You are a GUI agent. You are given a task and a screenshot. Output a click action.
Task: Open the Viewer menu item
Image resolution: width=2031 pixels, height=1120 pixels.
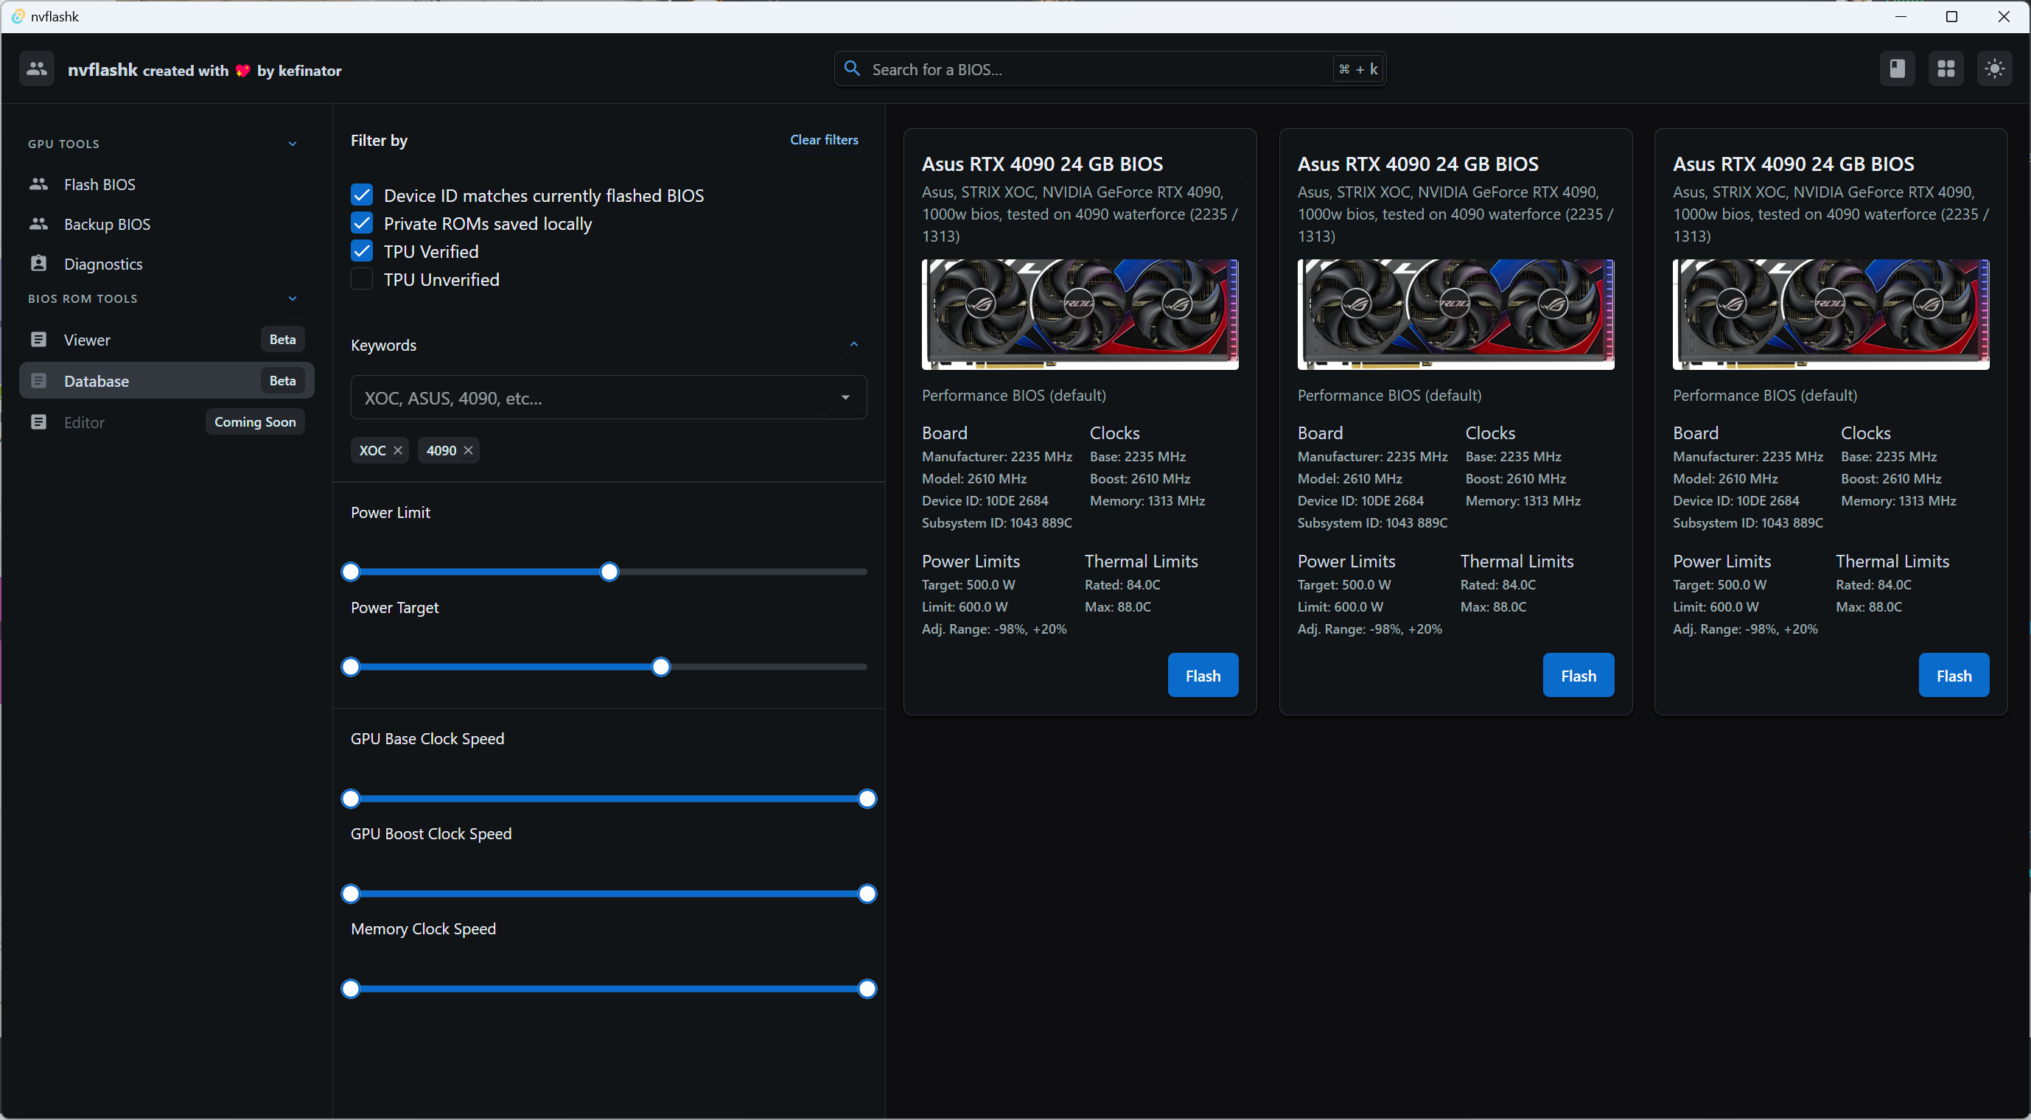click(87, 340)
